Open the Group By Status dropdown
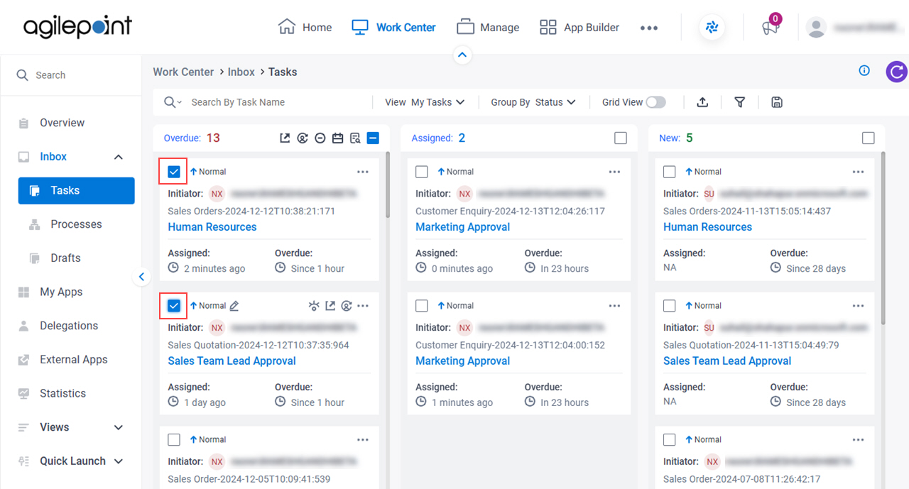Viewport: 909px width, 489px height. [x=533, y=102]
